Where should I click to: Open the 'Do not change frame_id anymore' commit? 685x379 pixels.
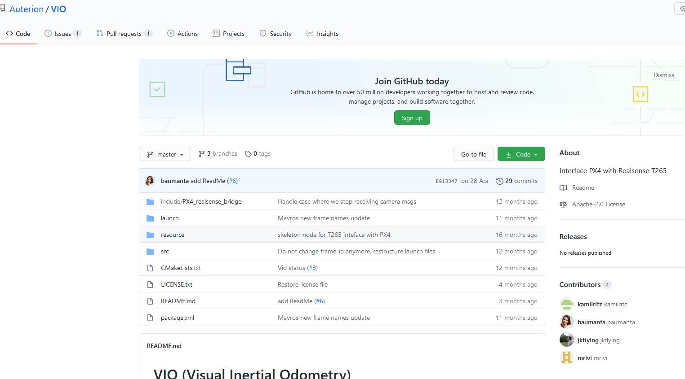(x=356, y=251)
